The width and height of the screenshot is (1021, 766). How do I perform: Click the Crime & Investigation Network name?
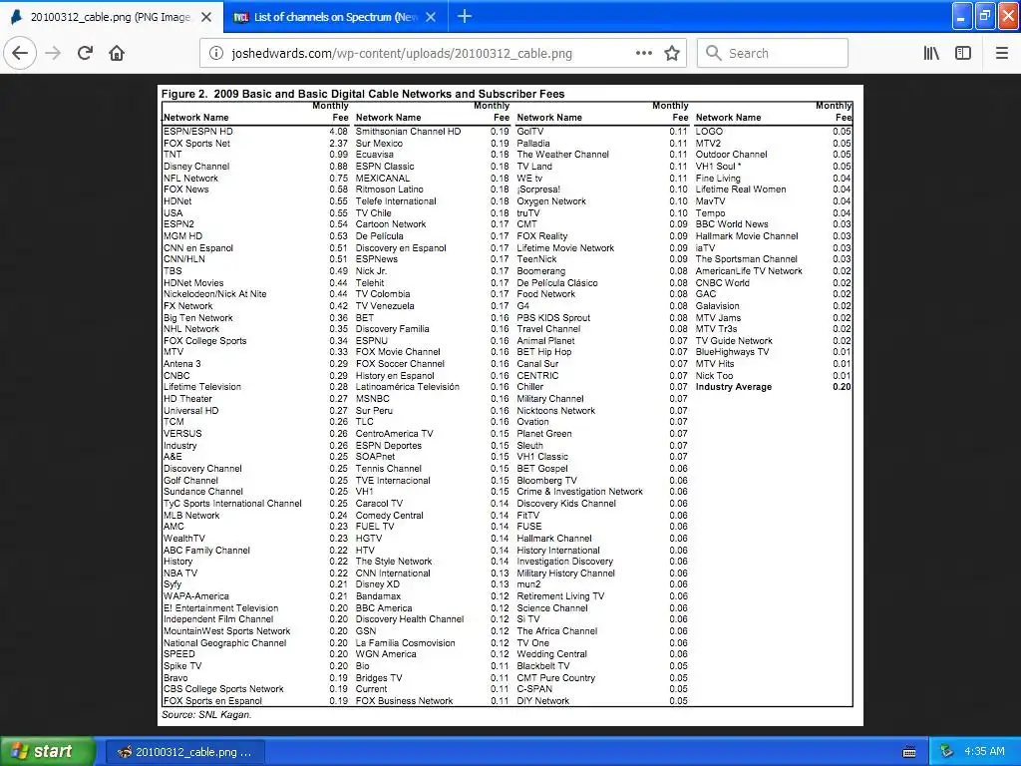click(579, 492)
